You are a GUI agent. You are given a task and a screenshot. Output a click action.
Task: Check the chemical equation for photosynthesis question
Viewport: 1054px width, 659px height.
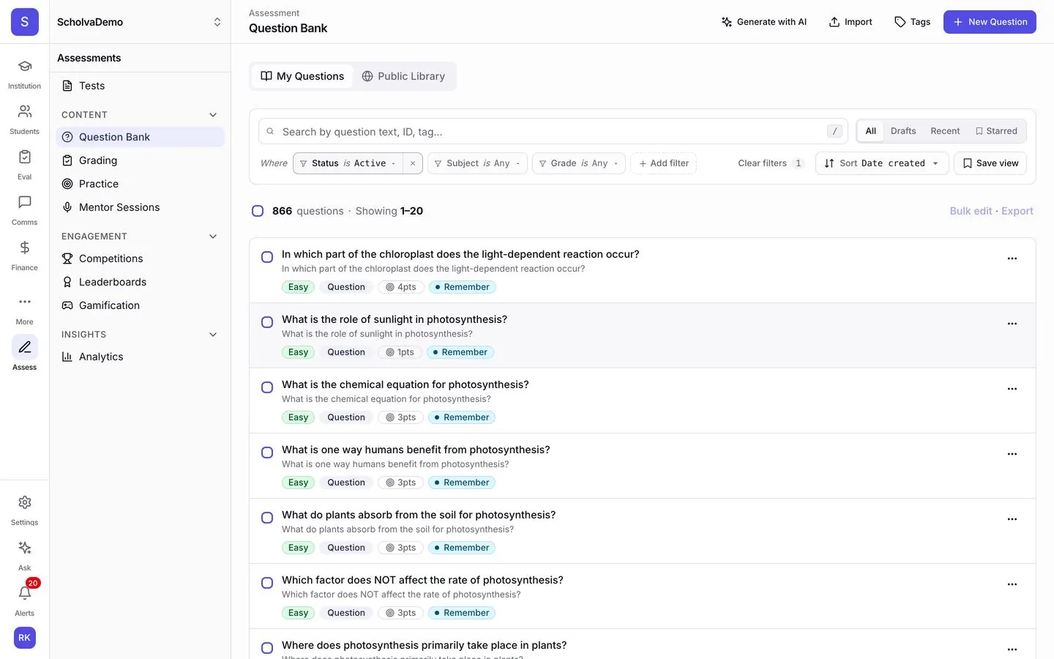click(x=267, y=387)
